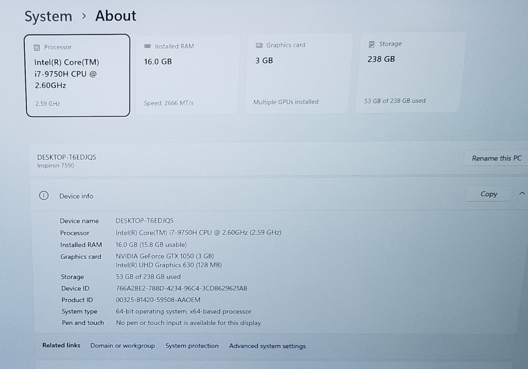The image size is (528, 369).
Task: Click the device name value DESKTOP-T6EDJQS in Device info
Action: (145, 221)
